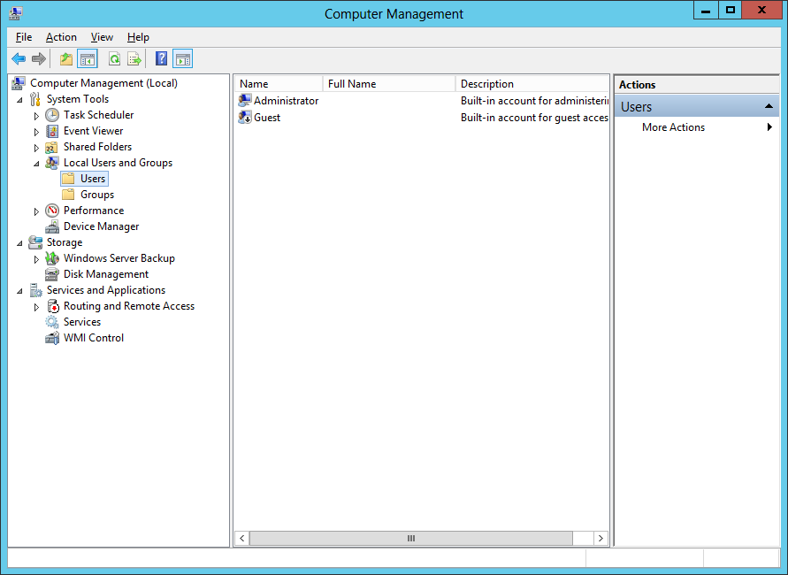This screenshot has width=788, height=575.
Task: Collapse the Storage tree node
Action: tap(20, 243)
